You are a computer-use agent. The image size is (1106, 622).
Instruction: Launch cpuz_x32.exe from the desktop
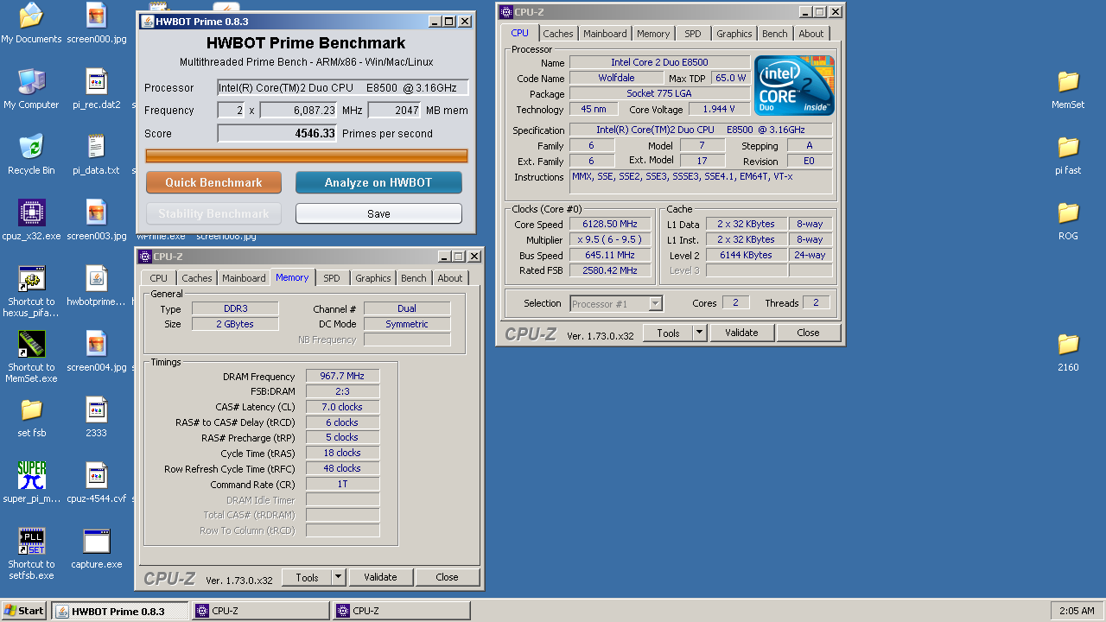(x=31, y=213)
